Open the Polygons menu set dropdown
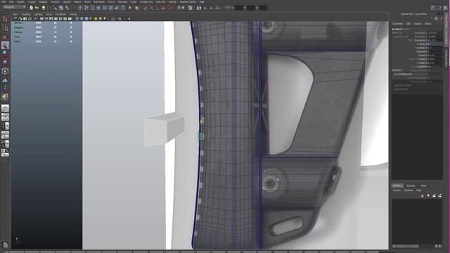 coord(14,7)
